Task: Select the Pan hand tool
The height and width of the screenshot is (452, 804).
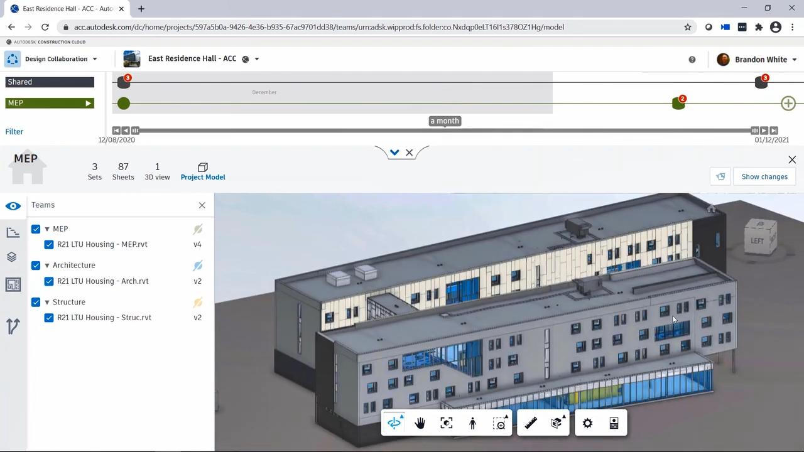Action: coord(420,423)
